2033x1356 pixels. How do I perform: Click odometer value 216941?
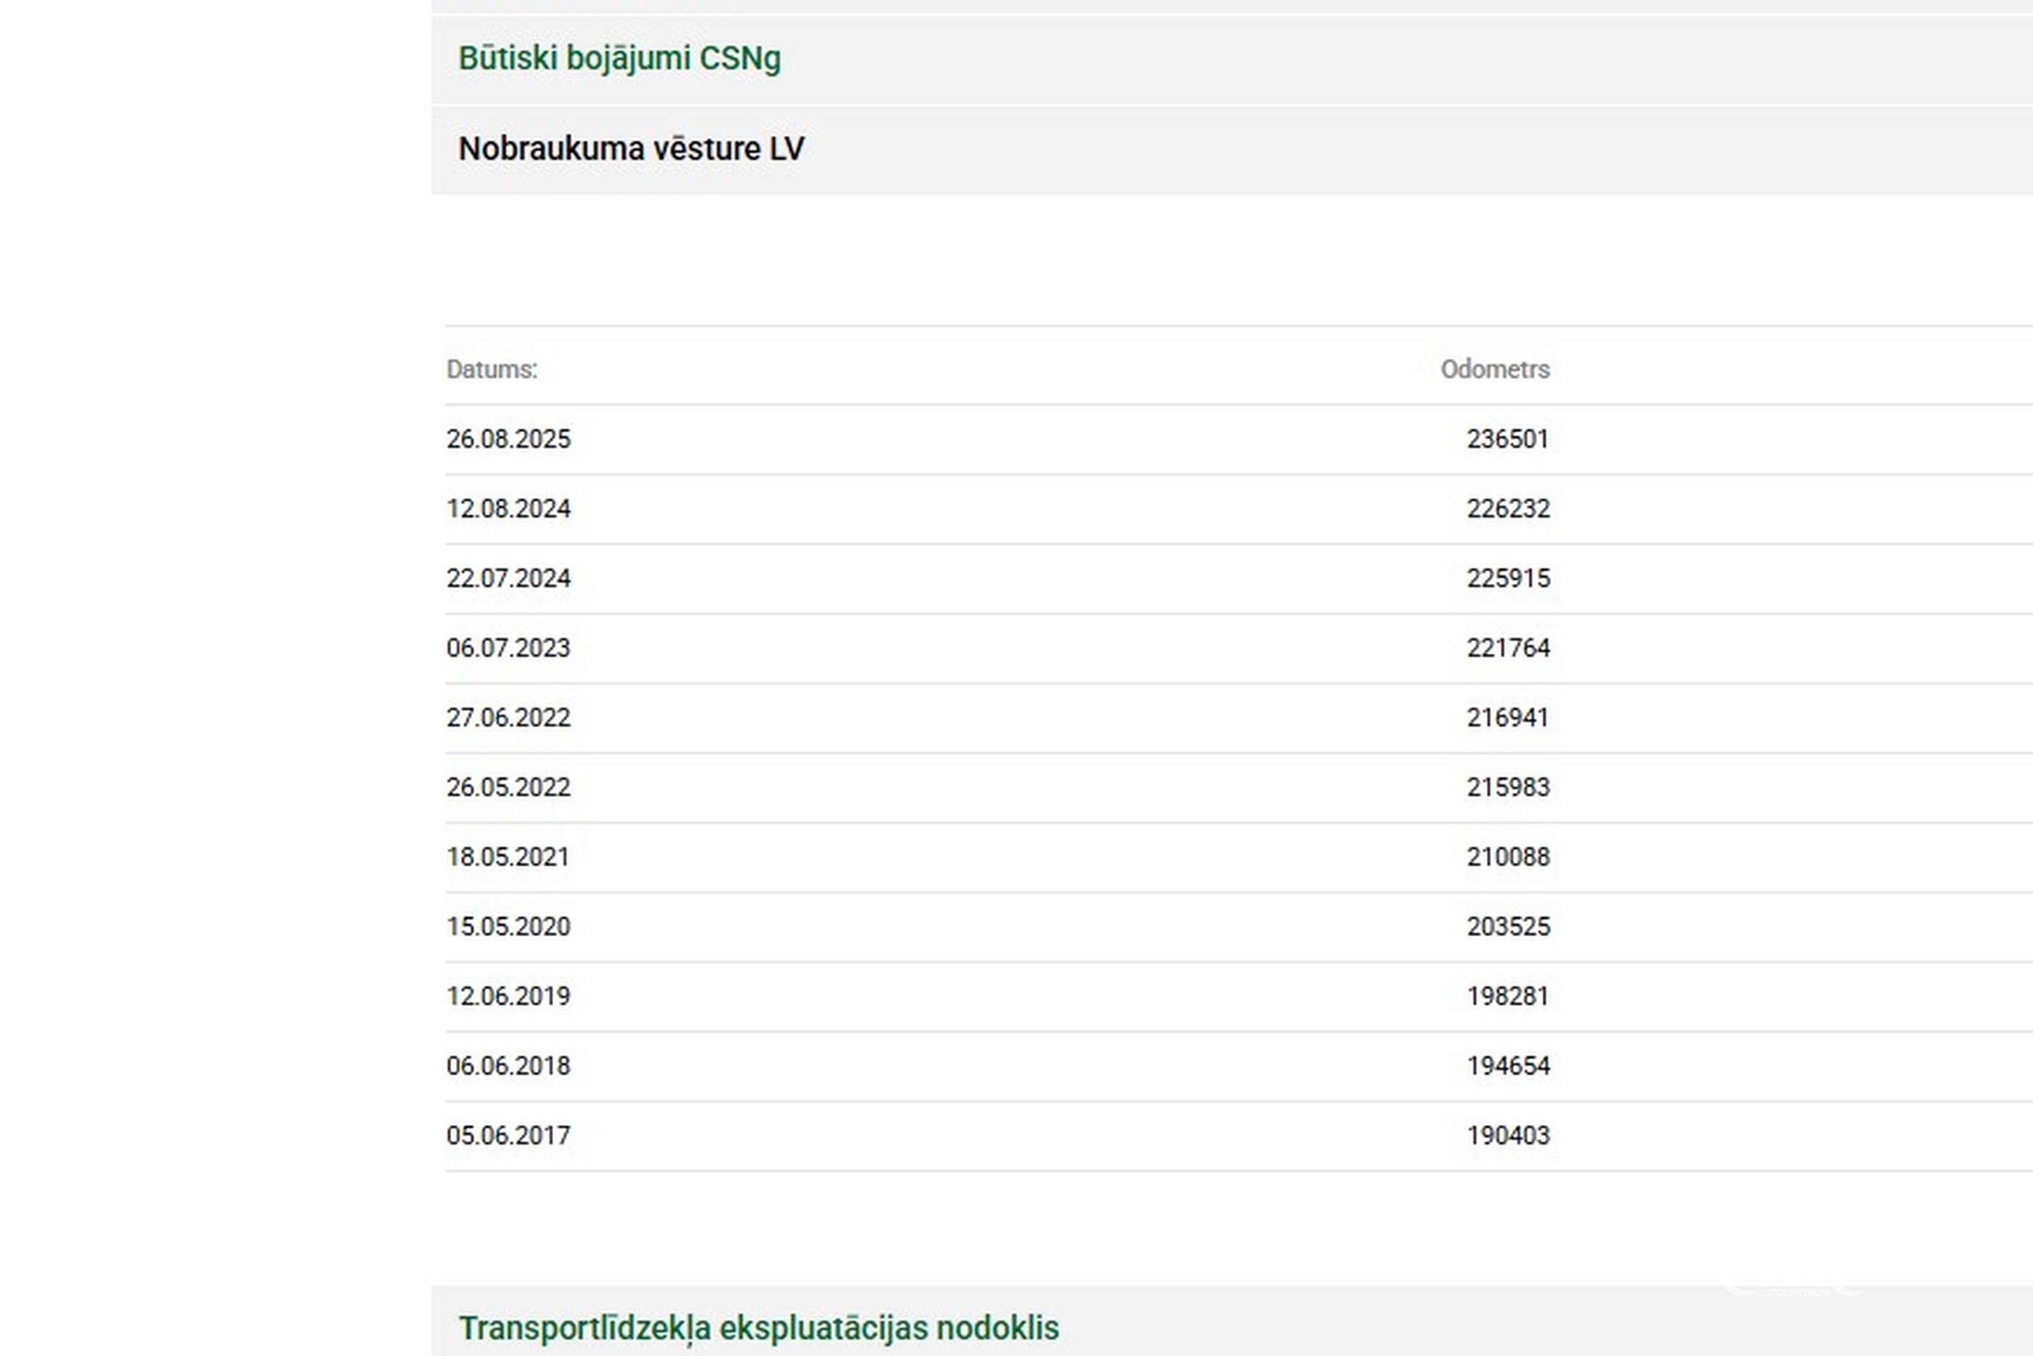tap(1507, 718)
